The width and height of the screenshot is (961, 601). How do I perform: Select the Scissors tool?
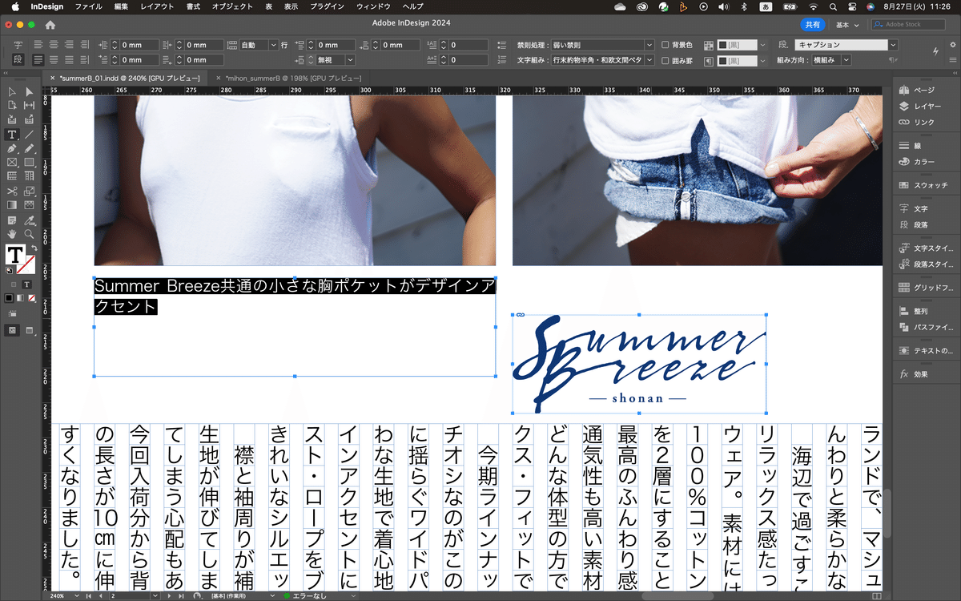(x=12, y=191)
